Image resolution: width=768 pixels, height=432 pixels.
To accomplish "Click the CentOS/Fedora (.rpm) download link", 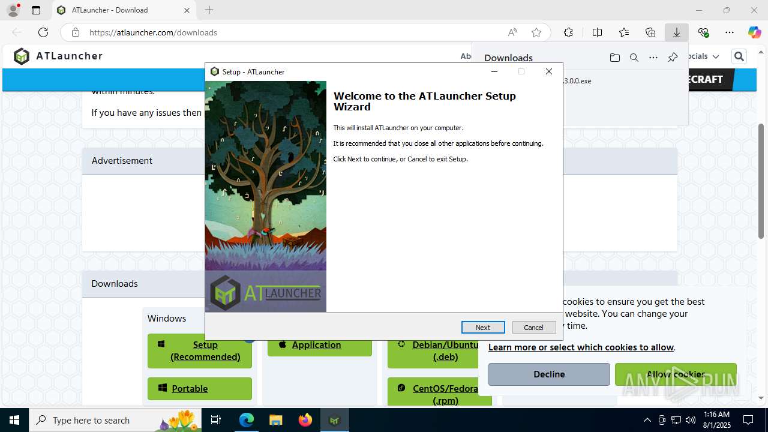I will coord(440,393).
